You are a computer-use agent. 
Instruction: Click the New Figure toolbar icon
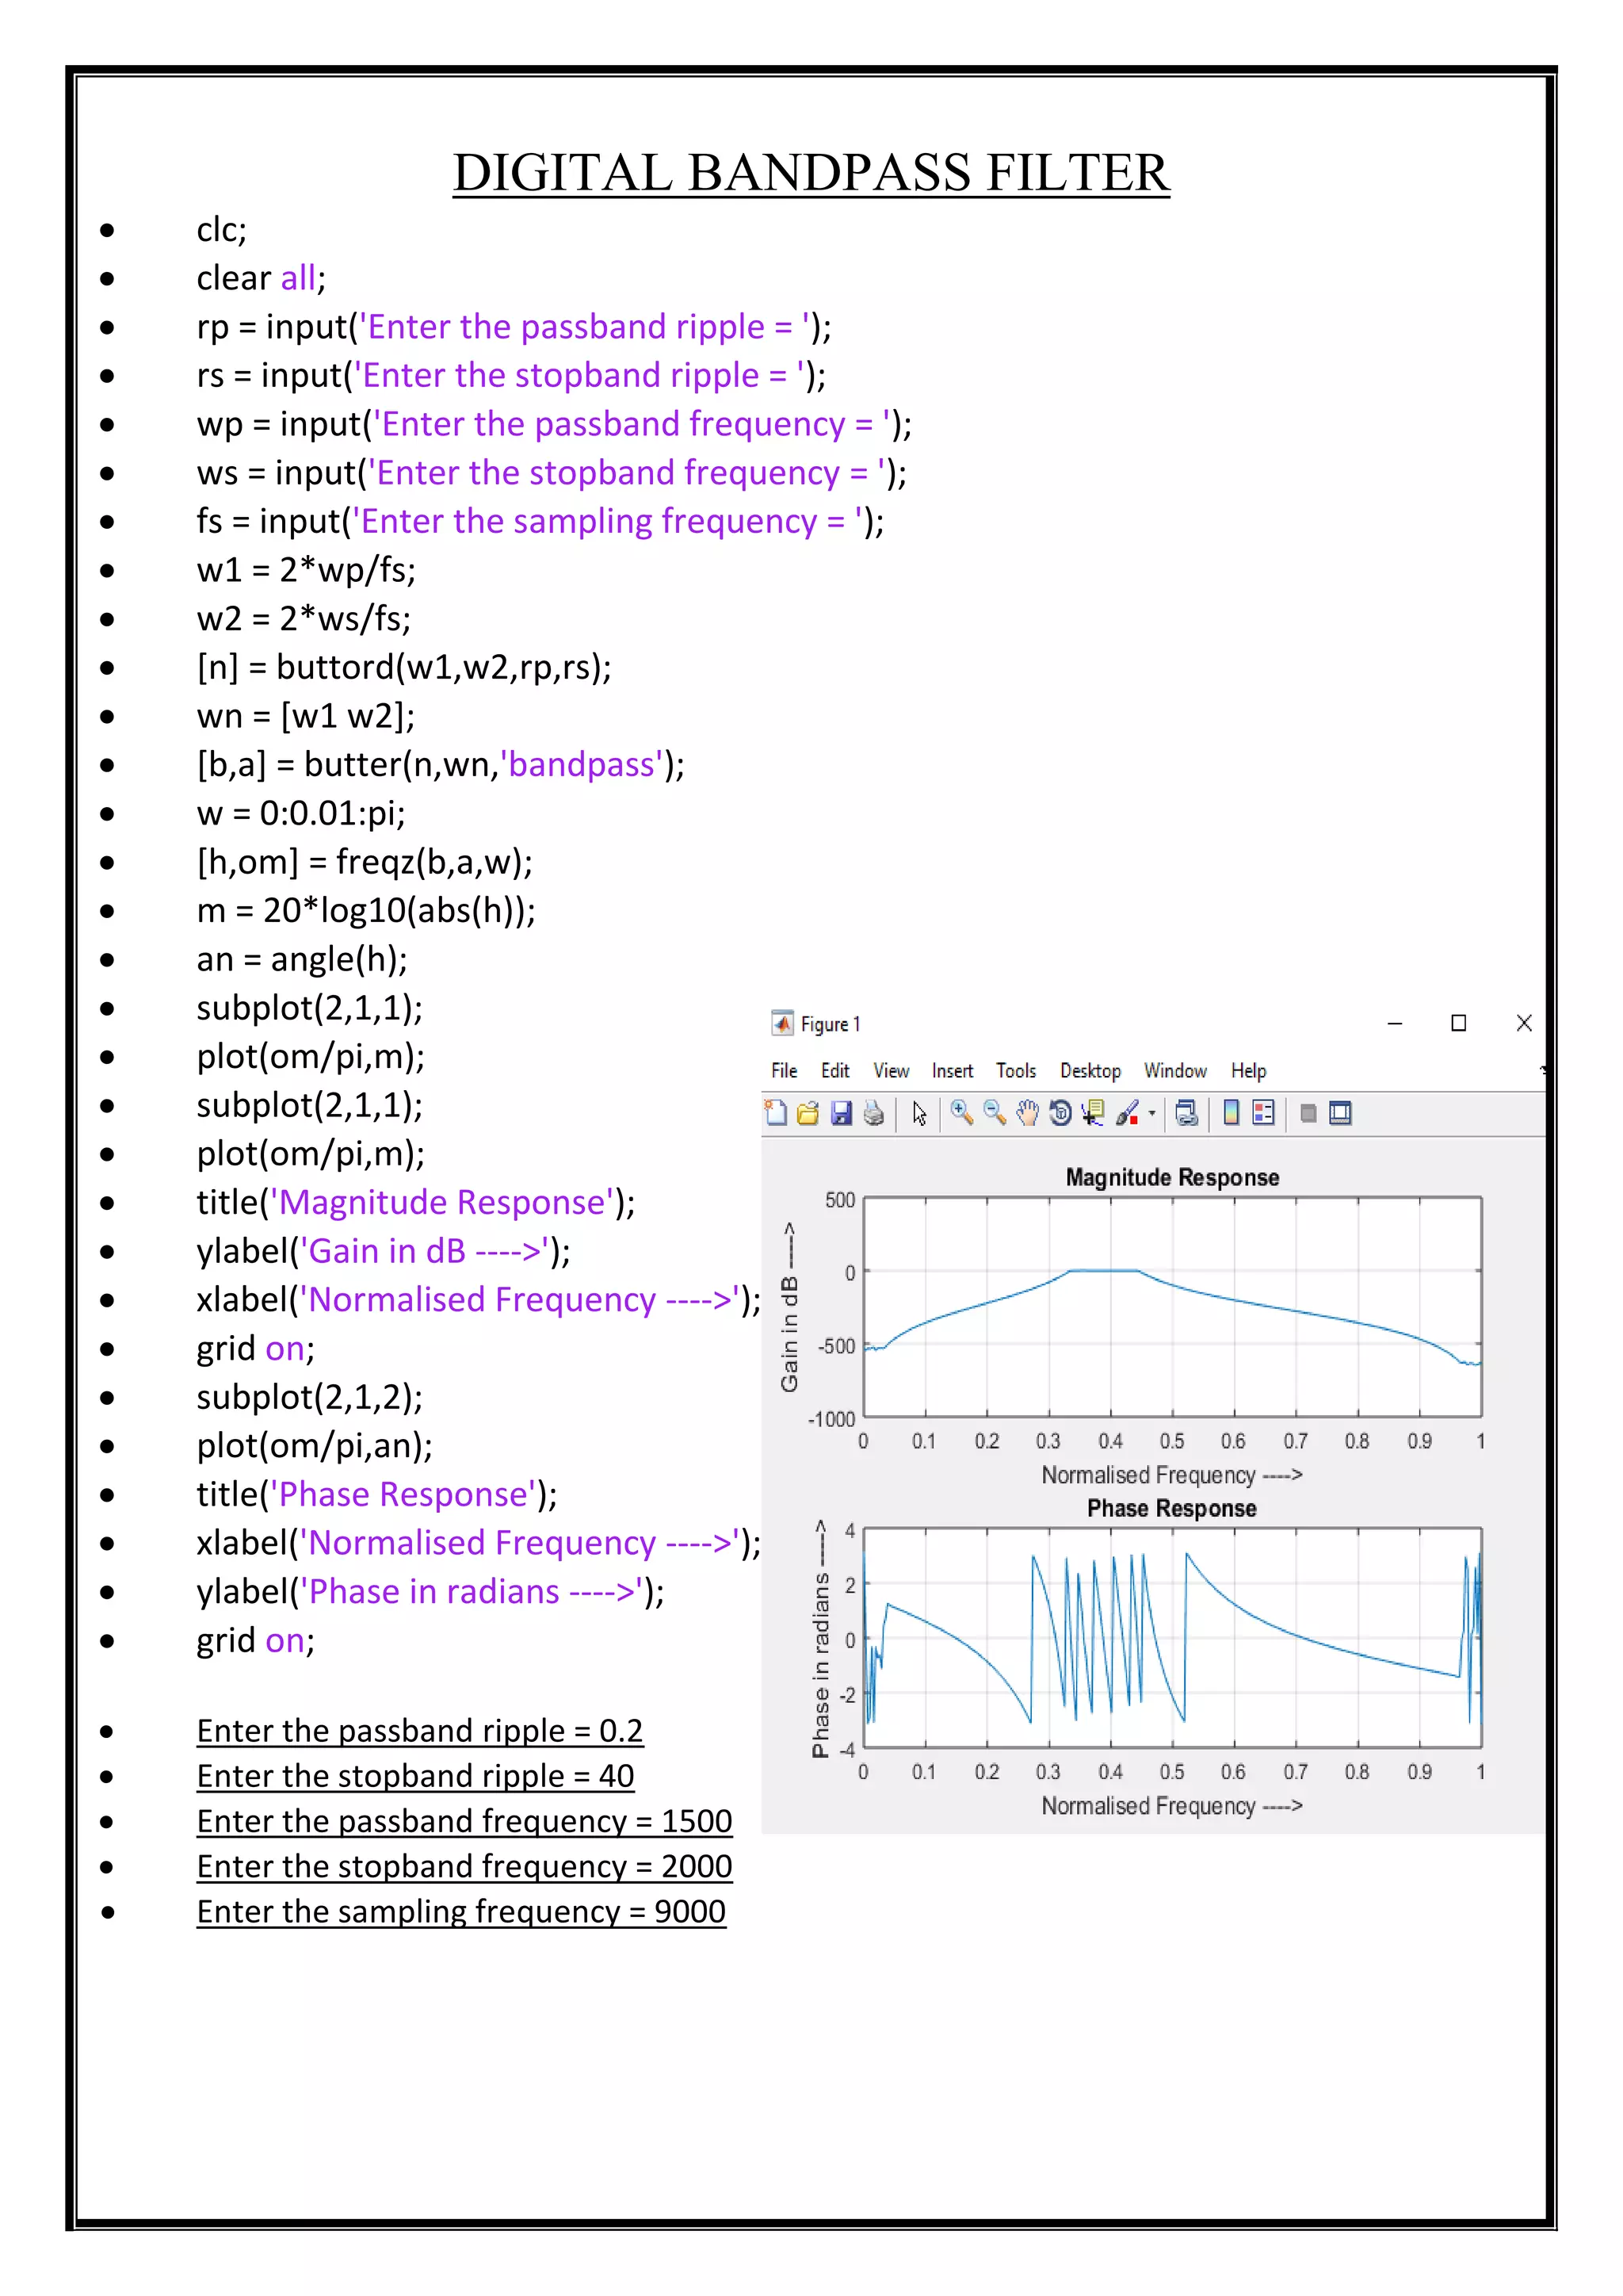pyautogui.click(x=776, y=1113)
